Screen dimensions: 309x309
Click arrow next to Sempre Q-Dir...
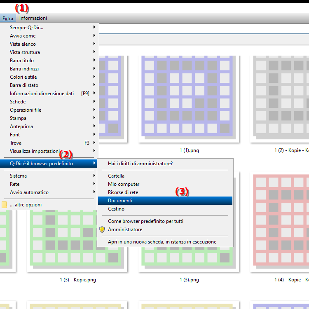tap(94, 27)
